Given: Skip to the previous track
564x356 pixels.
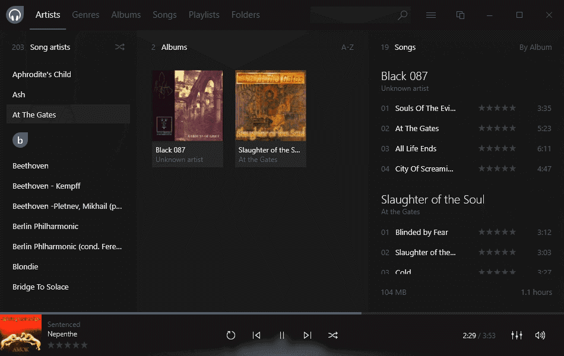Looking at the screenshot, I should point(256,335).
